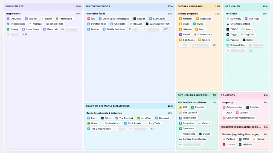The height and width of the screenshot is (153, 273).
Task: Click the Katkin logo icon
Action: pyautogui.click(x=244, y=40)
